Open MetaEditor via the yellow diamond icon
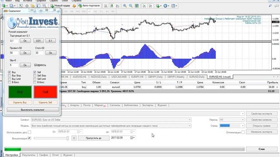 point(74,6)
